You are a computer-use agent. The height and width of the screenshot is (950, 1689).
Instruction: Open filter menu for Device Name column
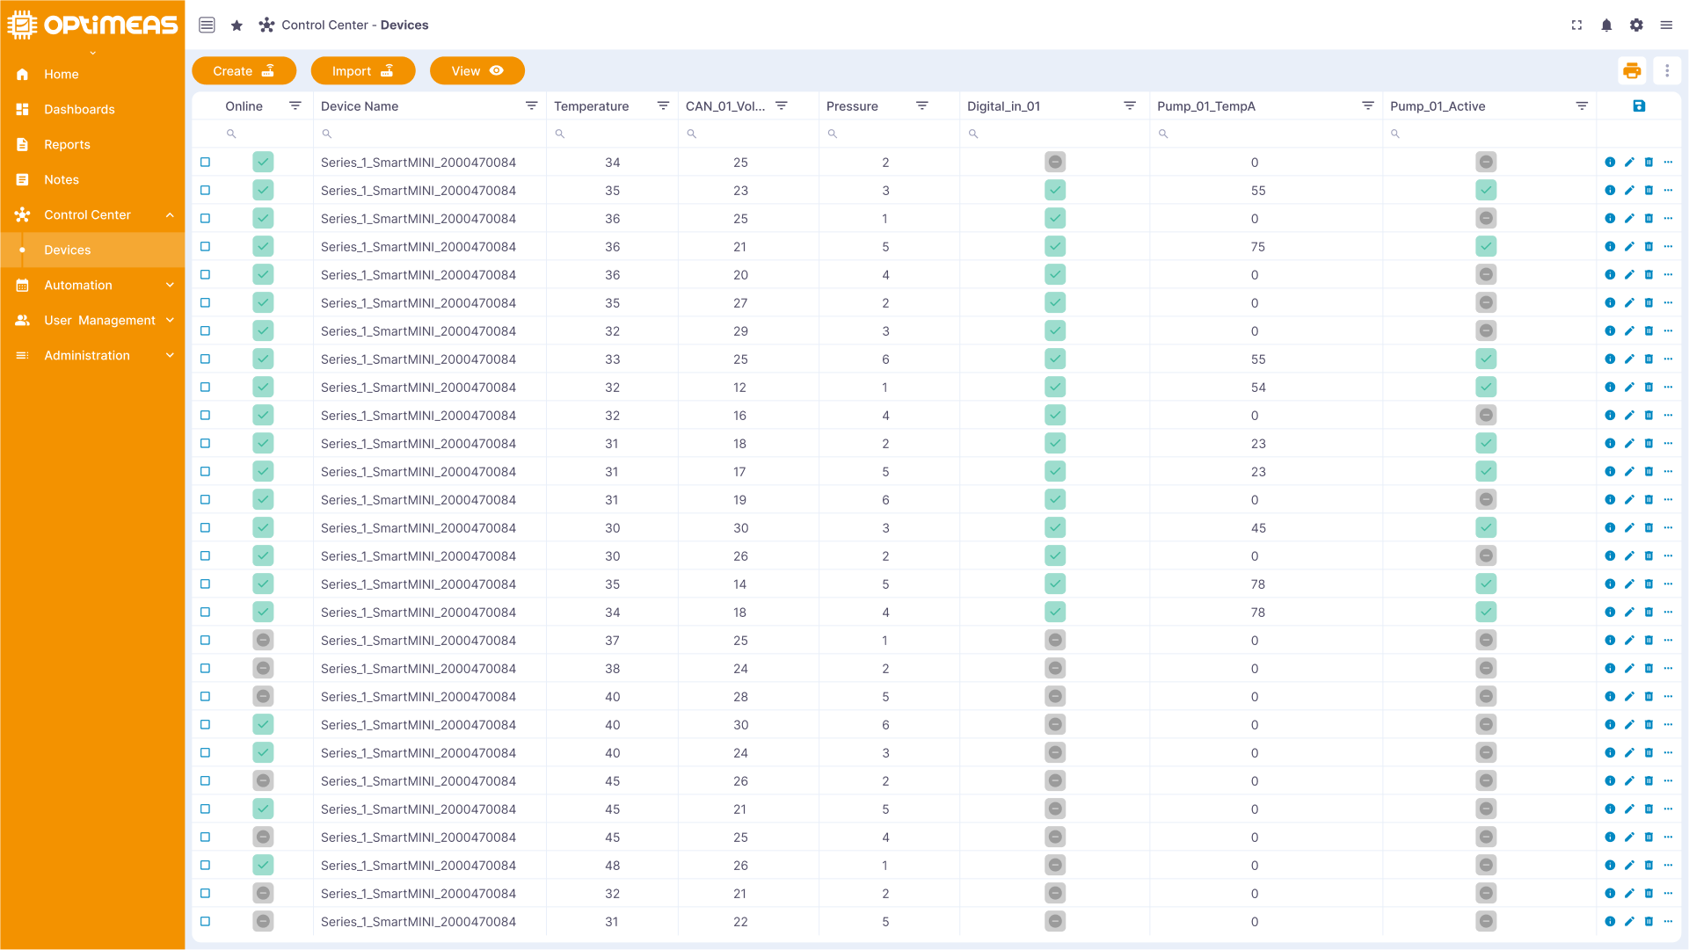(x=532, y=106)
